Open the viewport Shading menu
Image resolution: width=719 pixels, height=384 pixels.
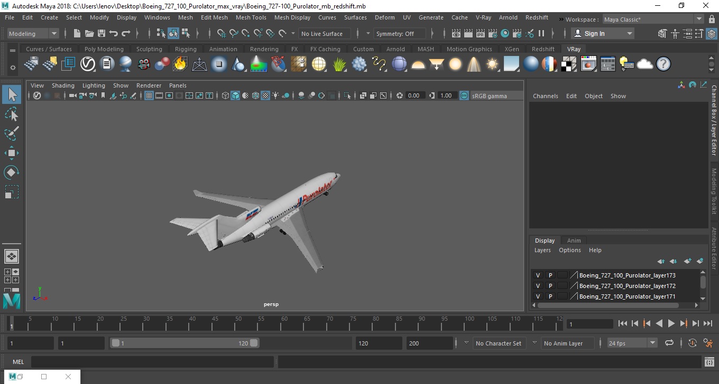[63, 85]
